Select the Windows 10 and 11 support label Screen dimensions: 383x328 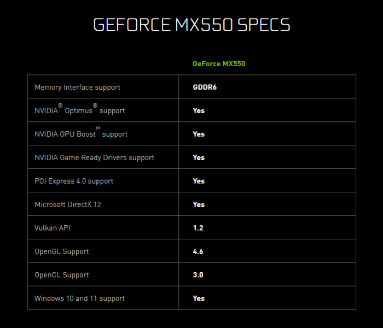(x=79, y=298)
